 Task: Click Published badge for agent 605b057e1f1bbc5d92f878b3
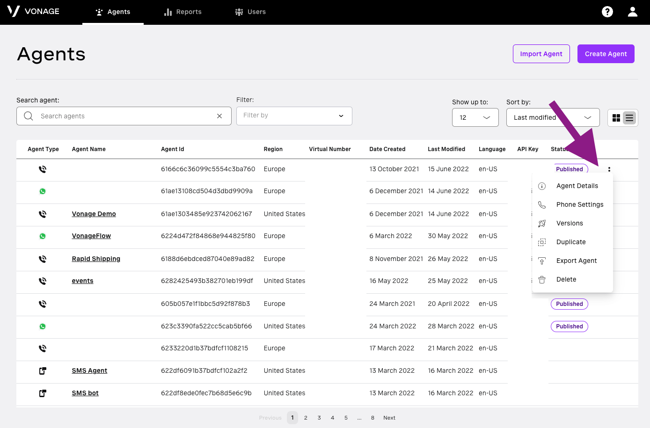[570, 304]
